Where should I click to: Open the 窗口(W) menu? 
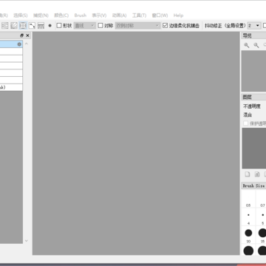[x=160, y=16]
